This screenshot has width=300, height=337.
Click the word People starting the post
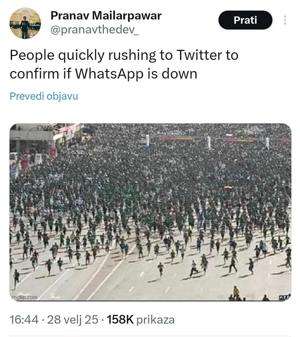pos(32,55)
